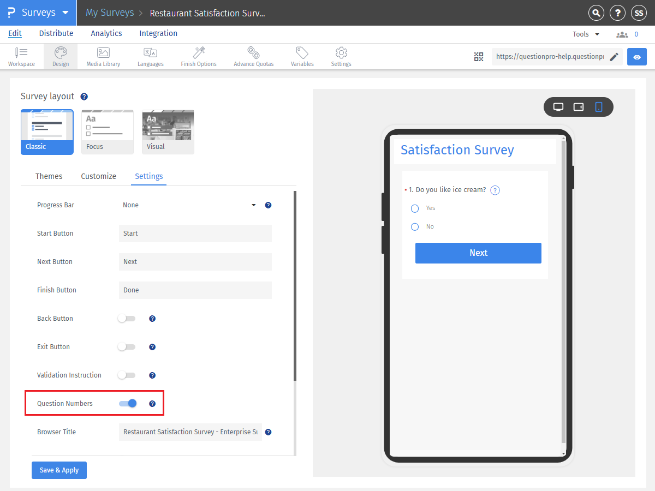Edit the survey URL with pencil icon
Viewport: 655px width, 491px height.
click(614, 56)
